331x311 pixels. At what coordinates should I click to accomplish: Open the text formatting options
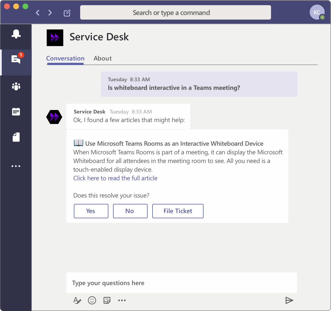point(77,301)
